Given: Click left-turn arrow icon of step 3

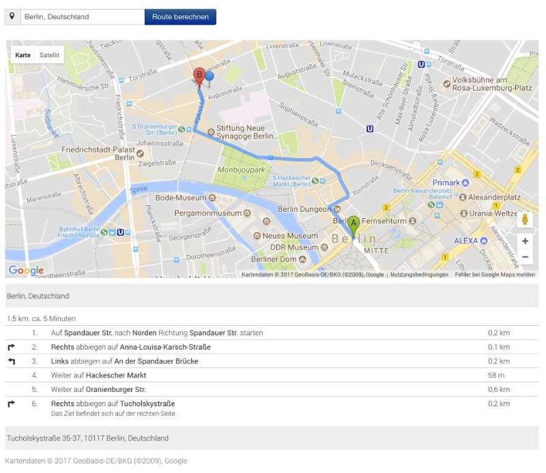Looking at the screenshot, I should coord(12,361).
